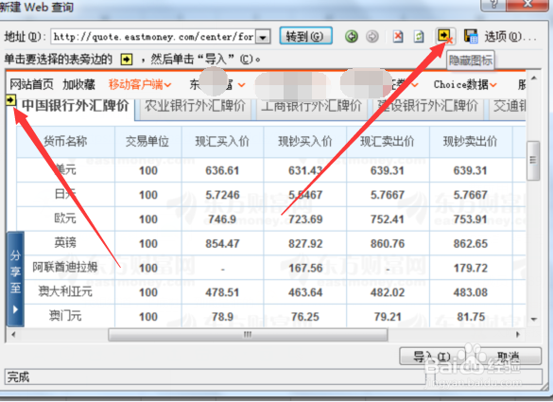Click the 现钞买入价 column header

point(305,142)
